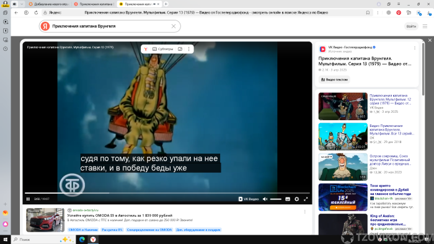Screen dimensions: 434x244
Task: Open VK Видео logo link in player
Action: [249, 199]
